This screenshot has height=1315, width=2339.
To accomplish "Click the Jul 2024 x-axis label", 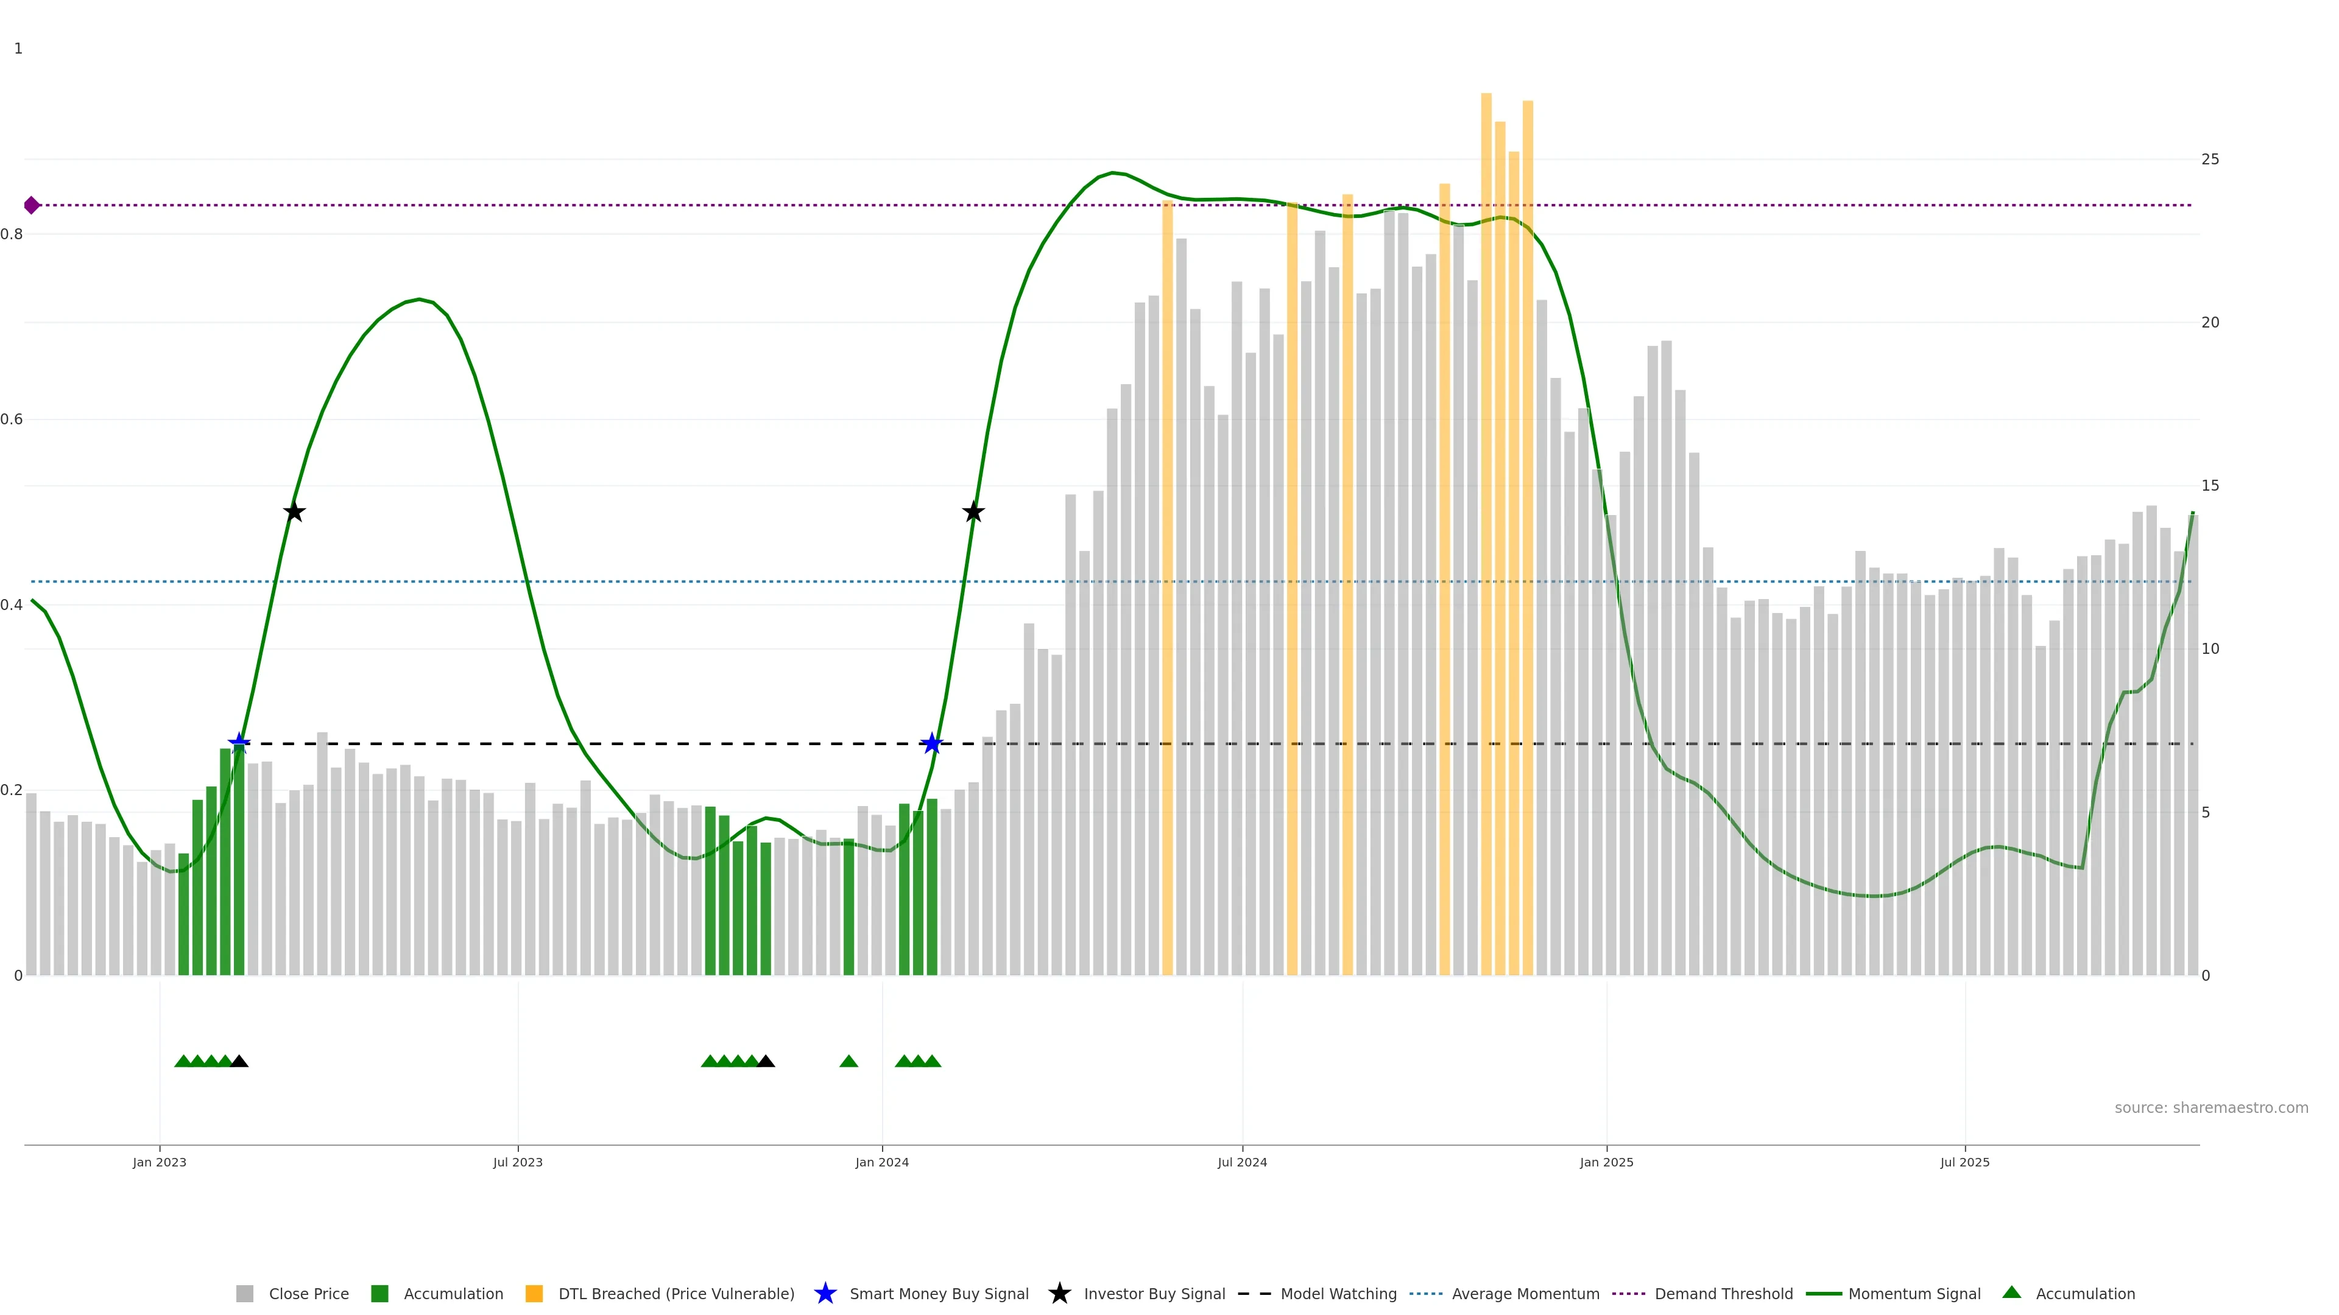I will click(x=1242, y=1163).
